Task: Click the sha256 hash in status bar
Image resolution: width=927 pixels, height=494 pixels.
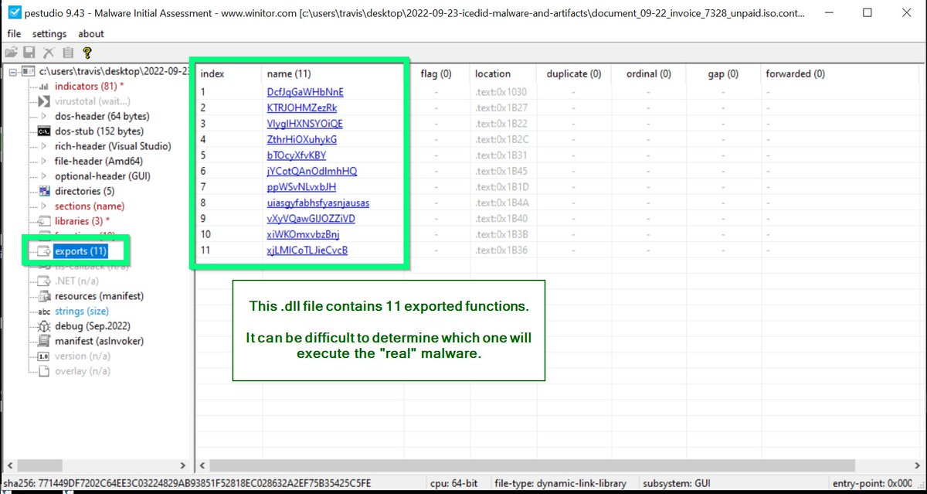Action: pos(187,484)
